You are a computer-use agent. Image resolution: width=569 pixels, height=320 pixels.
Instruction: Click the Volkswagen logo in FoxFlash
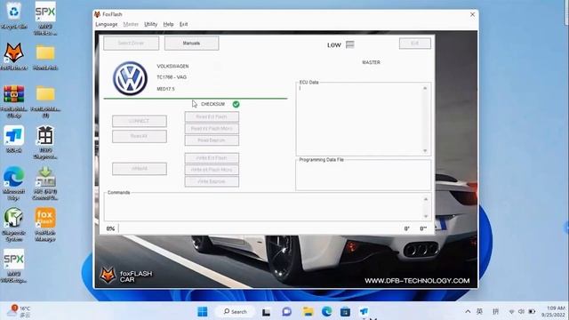point(130,78)
